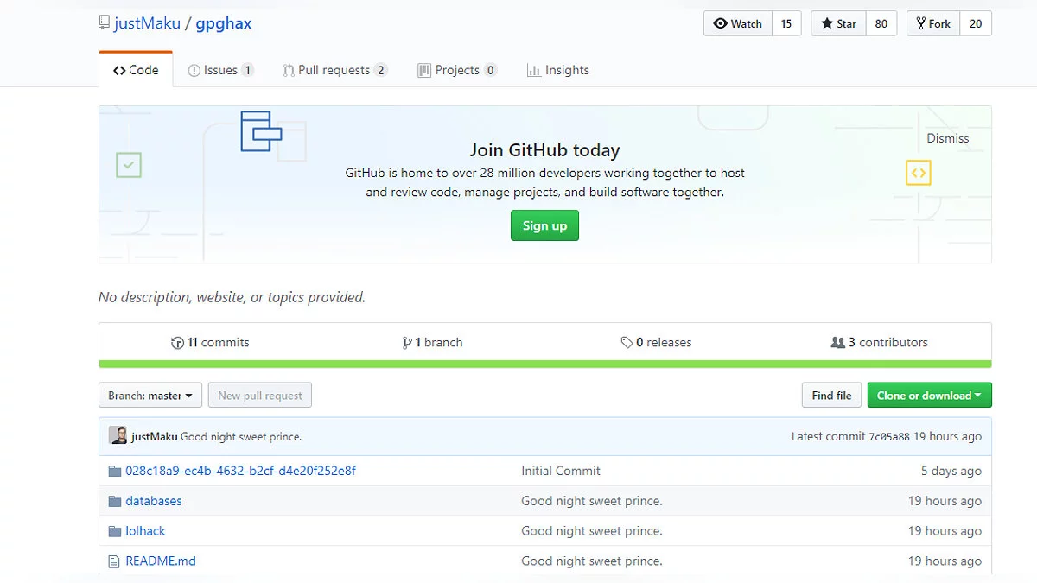
Task: Click the lolhack folder icon
Action: click(114, 531)
